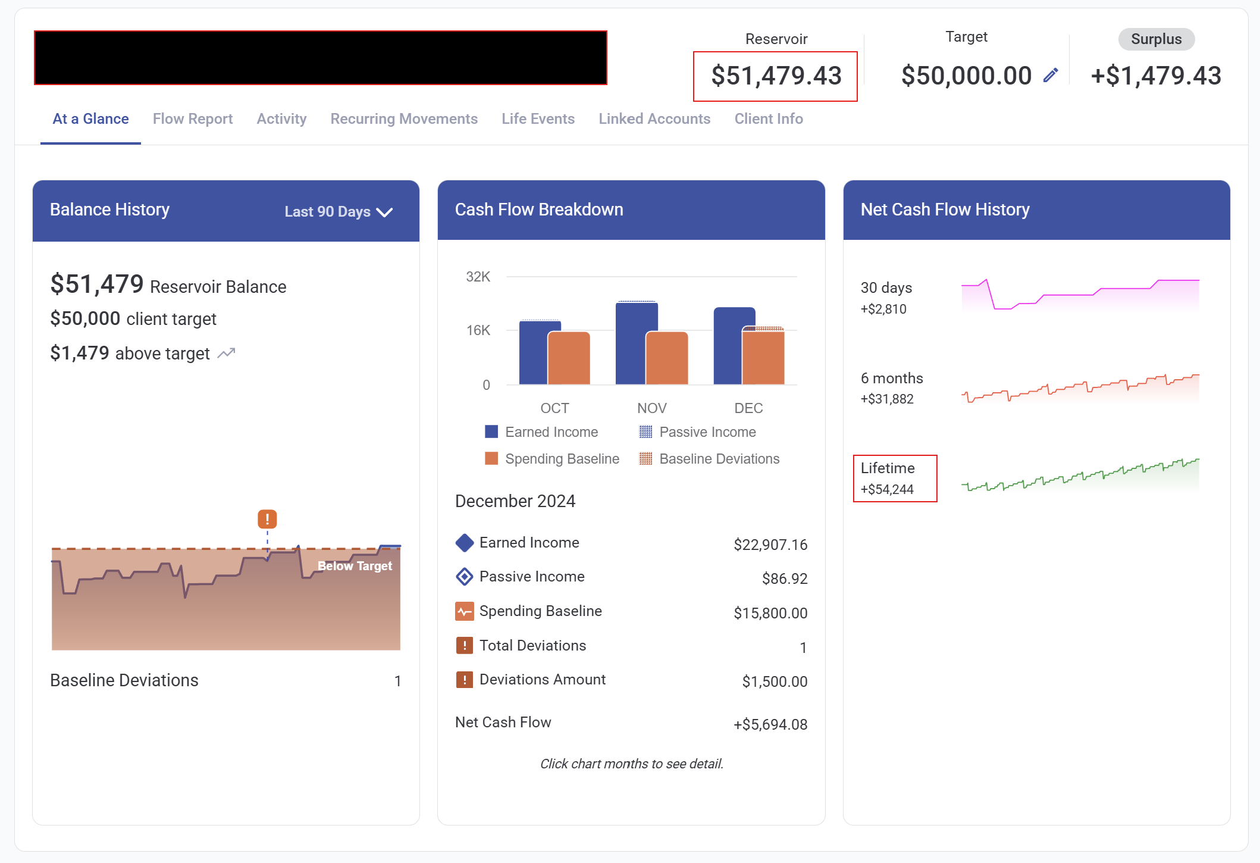Select the DEC month label
This screenshot has height=863, width=1260.
tap(748, 408)
